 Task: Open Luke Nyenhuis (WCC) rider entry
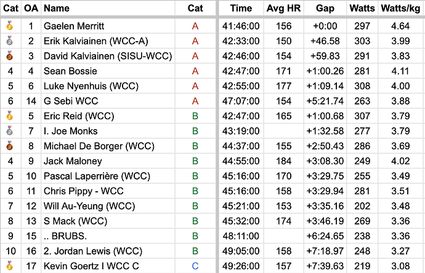[91, 86]
